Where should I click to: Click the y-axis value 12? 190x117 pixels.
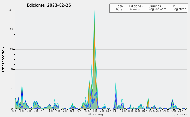click(11, 49)
